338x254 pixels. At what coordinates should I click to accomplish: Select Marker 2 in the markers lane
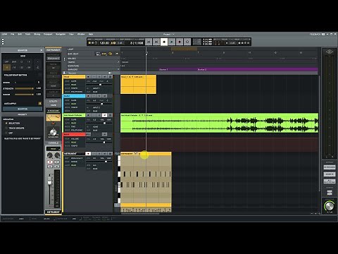click(202, 70)
